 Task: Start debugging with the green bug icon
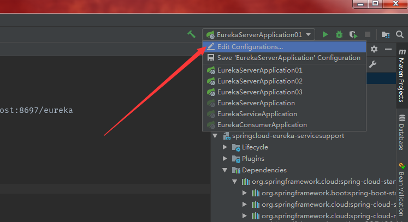pyautogui.click(x=339, y=34)
